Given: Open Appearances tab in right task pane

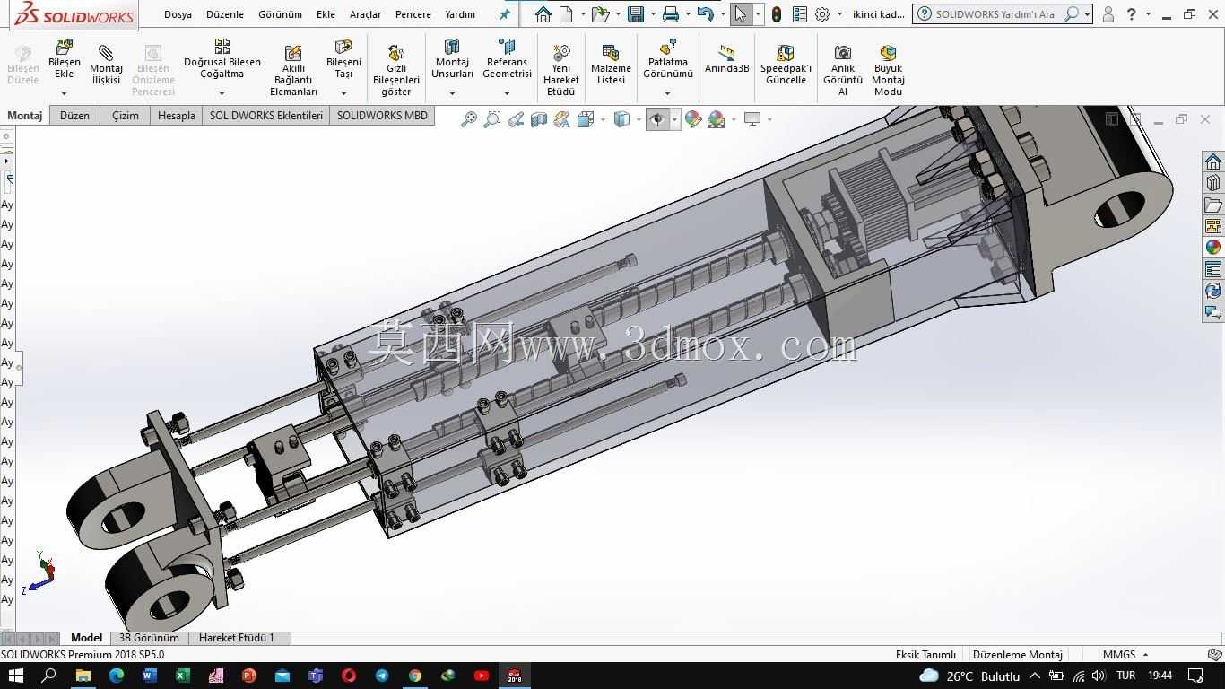Looking at the screenshot, I should 1213,248.
